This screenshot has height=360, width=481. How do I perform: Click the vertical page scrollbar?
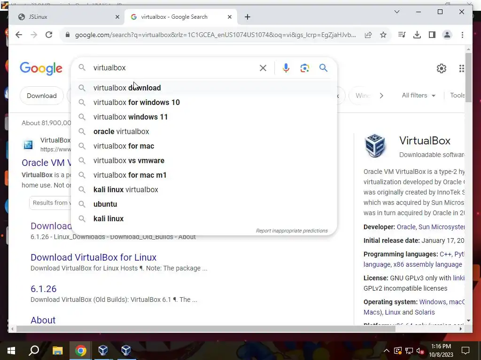(468, 77)
